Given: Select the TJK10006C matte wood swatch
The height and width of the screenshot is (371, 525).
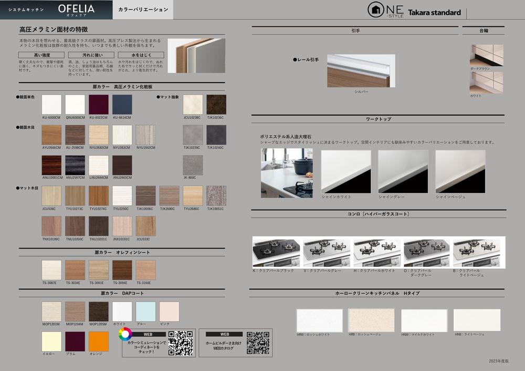Looking at the screenshot, I should [145, 195].
